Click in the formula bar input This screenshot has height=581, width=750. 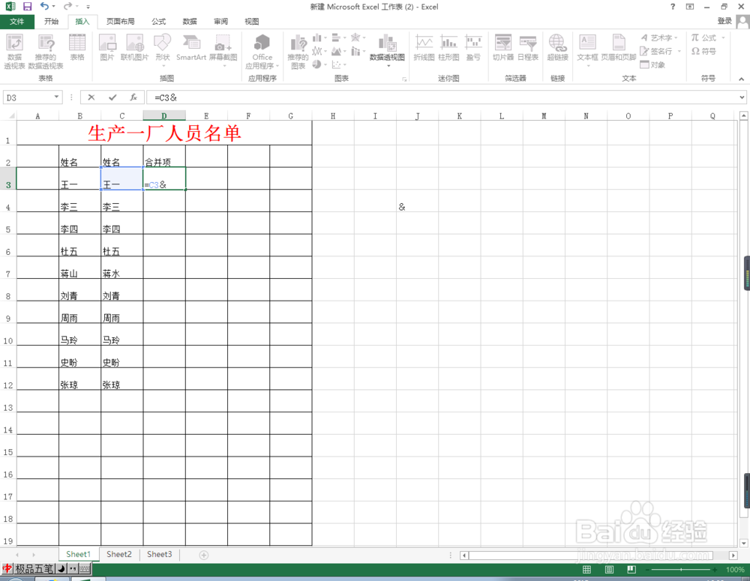pyautogui.click(x=442, y=97)
